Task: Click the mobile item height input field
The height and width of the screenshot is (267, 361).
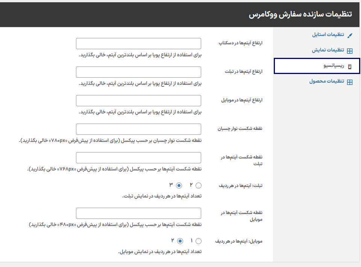Action: 138,100
